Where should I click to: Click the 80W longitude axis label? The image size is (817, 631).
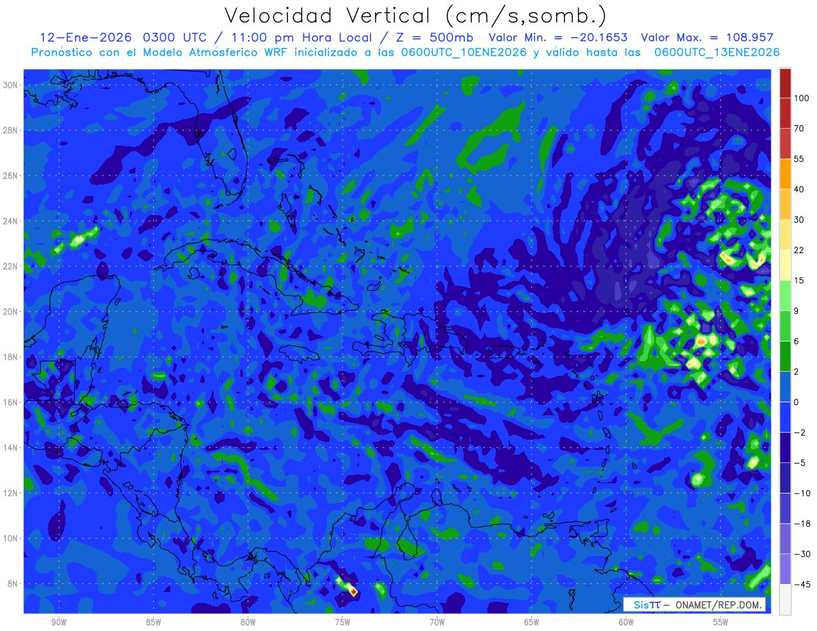[x=248, y=622]
